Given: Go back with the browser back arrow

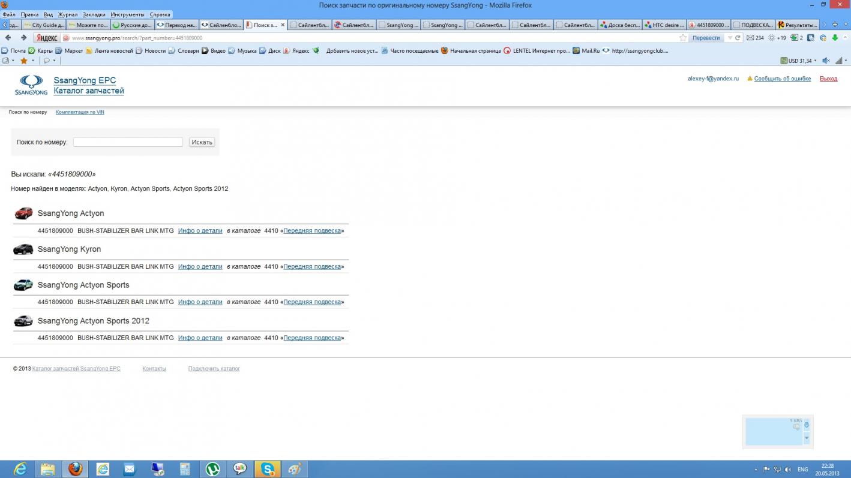Looking at the screenshot, I should [8, 38].
